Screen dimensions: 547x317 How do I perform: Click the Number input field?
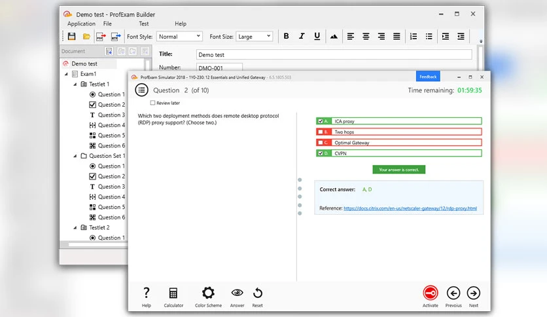click(x=219, y=67)
